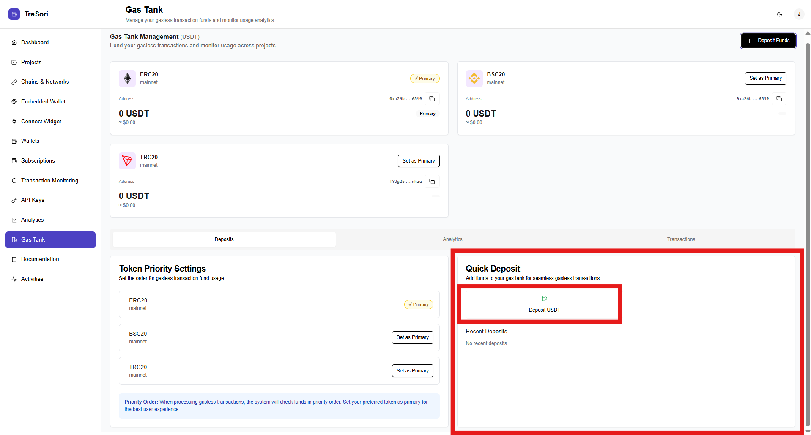This screenshot has width=811, height=435.
Task: Copy the TRC20 wallet address
Action: (432, 182)
